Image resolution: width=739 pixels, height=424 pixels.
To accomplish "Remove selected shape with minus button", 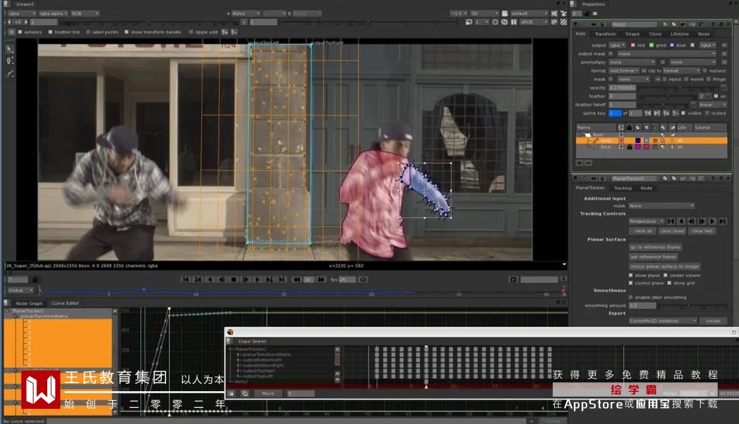I will point(588,163).
